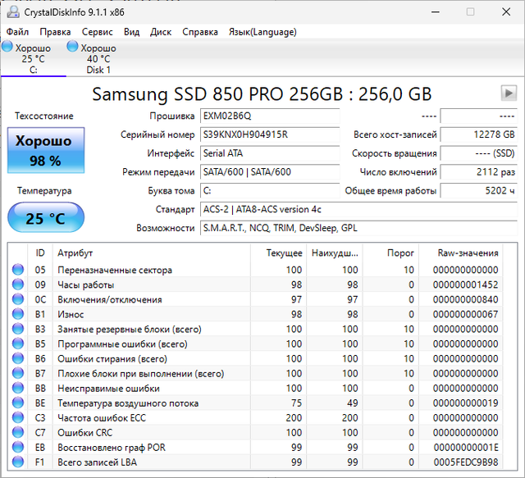
Task: Click the Raw-значения column header
Action: [461, 253]
